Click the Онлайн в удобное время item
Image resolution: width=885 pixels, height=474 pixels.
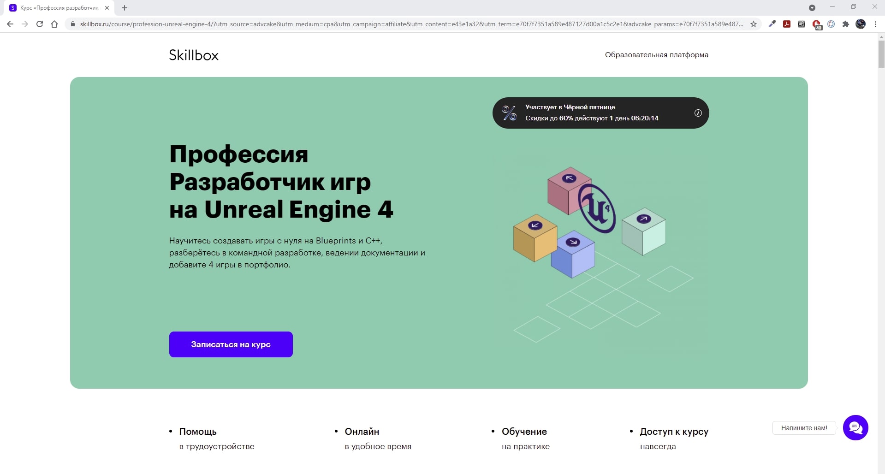click(x=378, y=438)
